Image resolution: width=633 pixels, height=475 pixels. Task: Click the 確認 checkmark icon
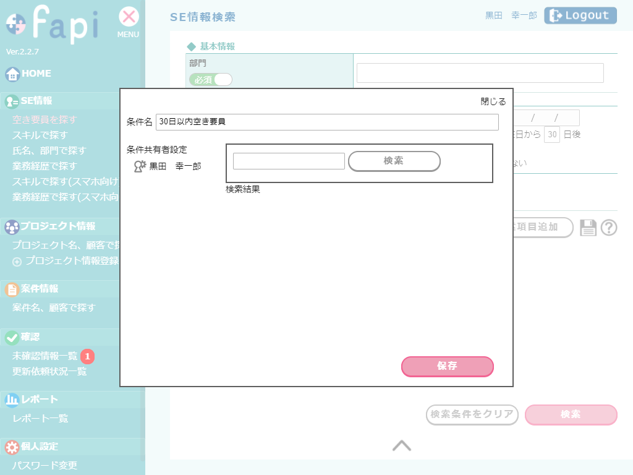coord(12,338)
